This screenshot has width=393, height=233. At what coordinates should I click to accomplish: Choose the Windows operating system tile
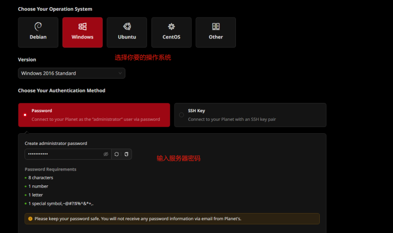82,32
